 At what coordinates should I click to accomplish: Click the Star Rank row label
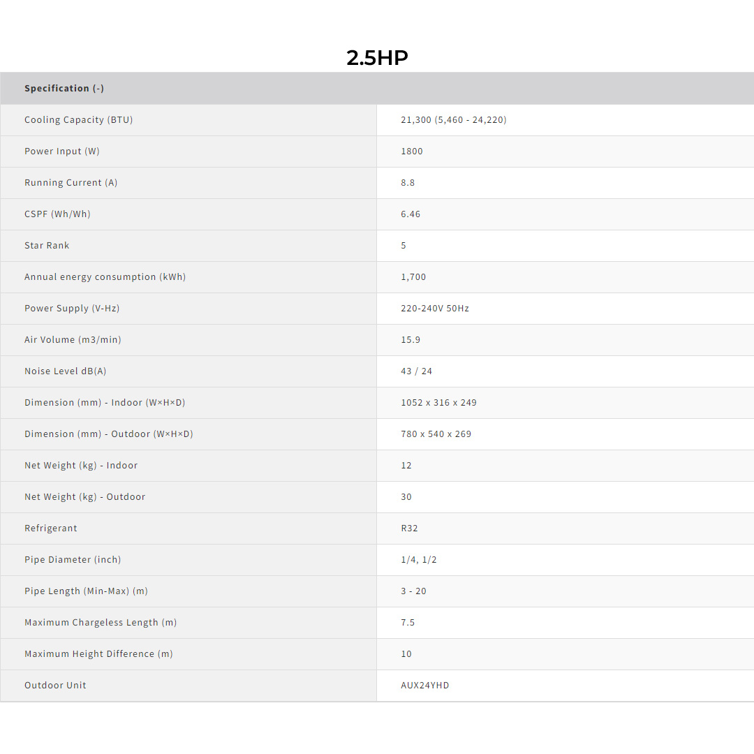click(47, 246)
